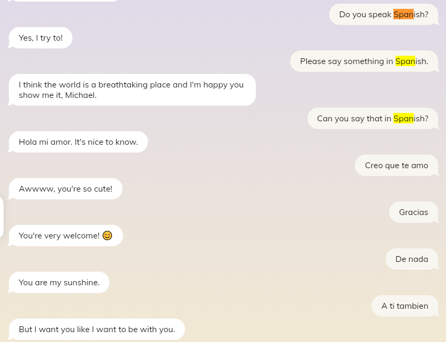Image resolution: width=446 pixels, height=342 pixels.
Task: Click the breathtaking world message bubble
Action: (132, 90)
